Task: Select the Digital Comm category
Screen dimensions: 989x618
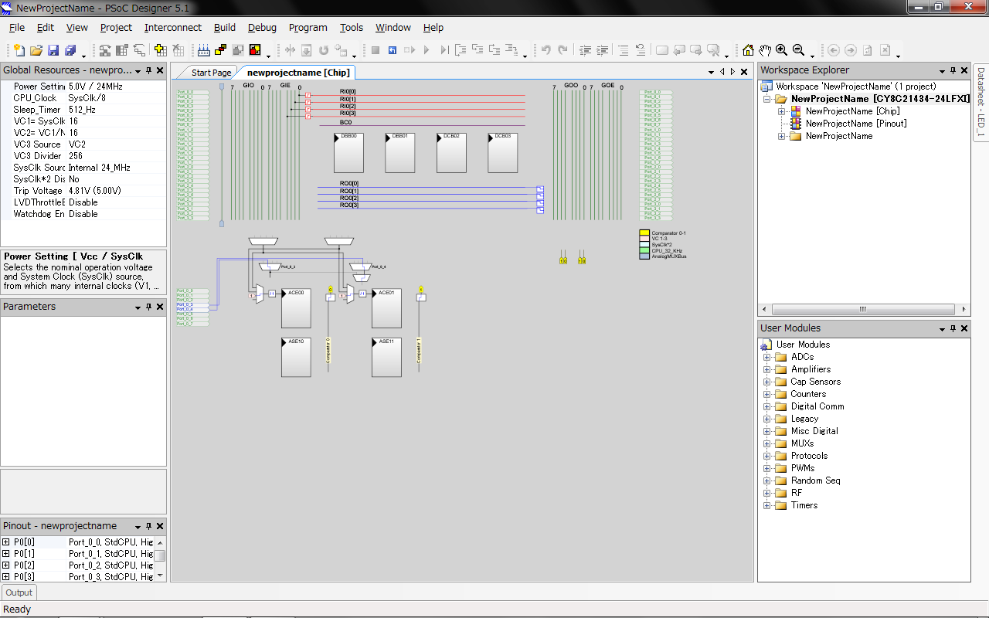Action: 817,406
